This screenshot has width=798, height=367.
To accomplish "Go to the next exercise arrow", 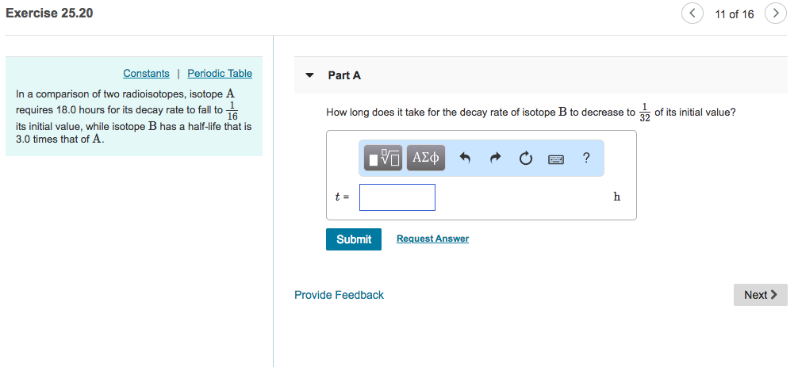I will (775, 13).
